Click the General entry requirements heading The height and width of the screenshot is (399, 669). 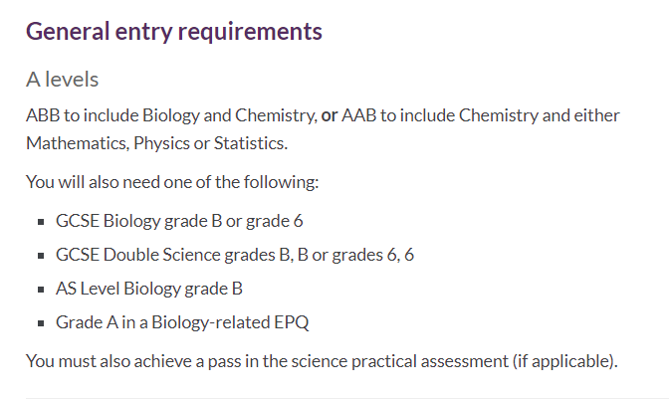(173, 32)
